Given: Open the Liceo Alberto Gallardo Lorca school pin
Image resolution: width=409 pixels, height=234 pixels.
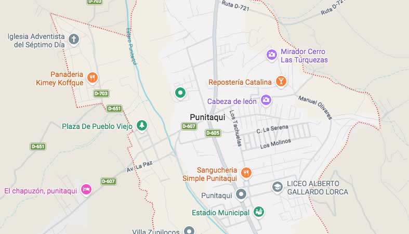Looking at the screenshot, I should coord(278,187).
